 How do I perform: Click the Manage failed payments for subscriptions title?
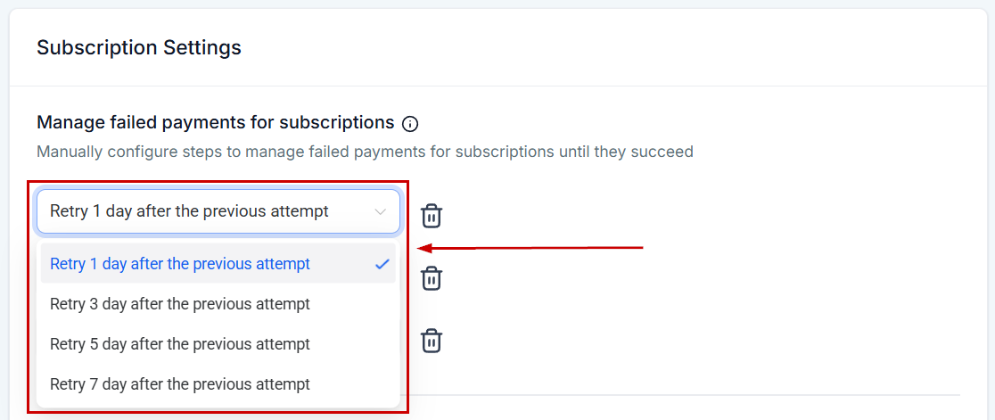(216, 122)
